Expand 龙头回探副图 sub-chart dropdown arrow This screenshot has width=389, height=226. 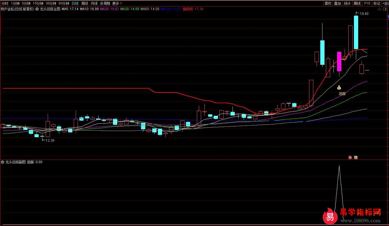[x=3, y=162]
